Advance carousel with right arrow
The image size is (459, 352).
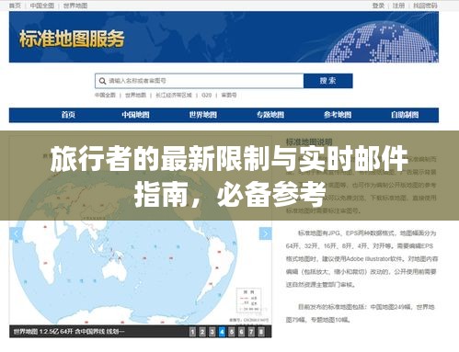tap(265, 233)
